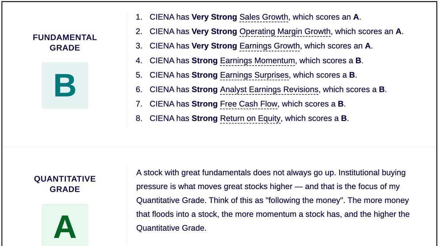This screenshot has width=439, height=246.
Task: Select the Earnings Momentum link
Action: click(257, 61)
